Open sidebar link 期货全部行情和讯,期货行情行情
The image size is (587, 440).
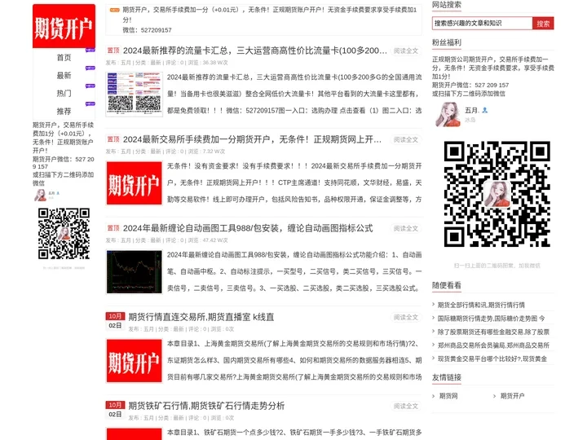point(481,305)
